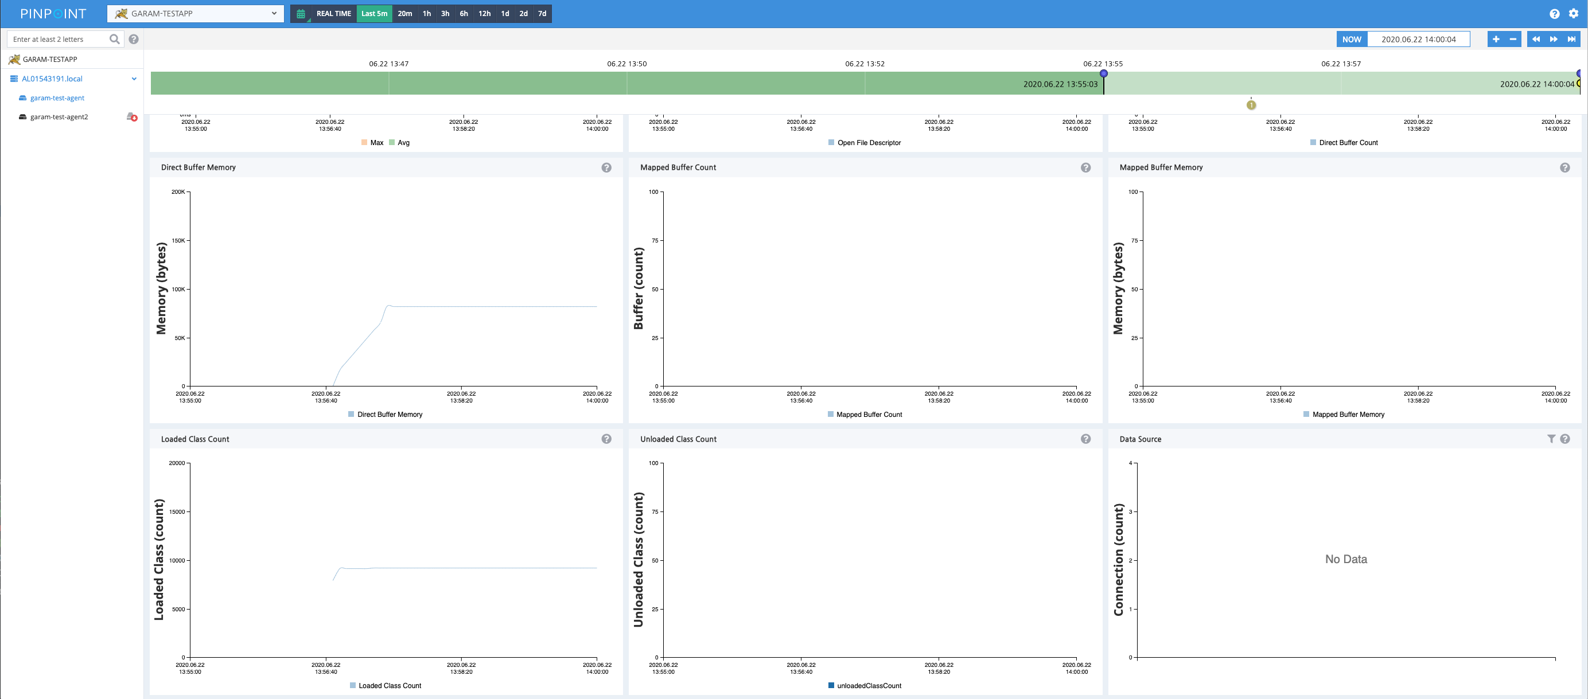Click the agent icon beside garam-test-agent

click(x=22, y=97)
